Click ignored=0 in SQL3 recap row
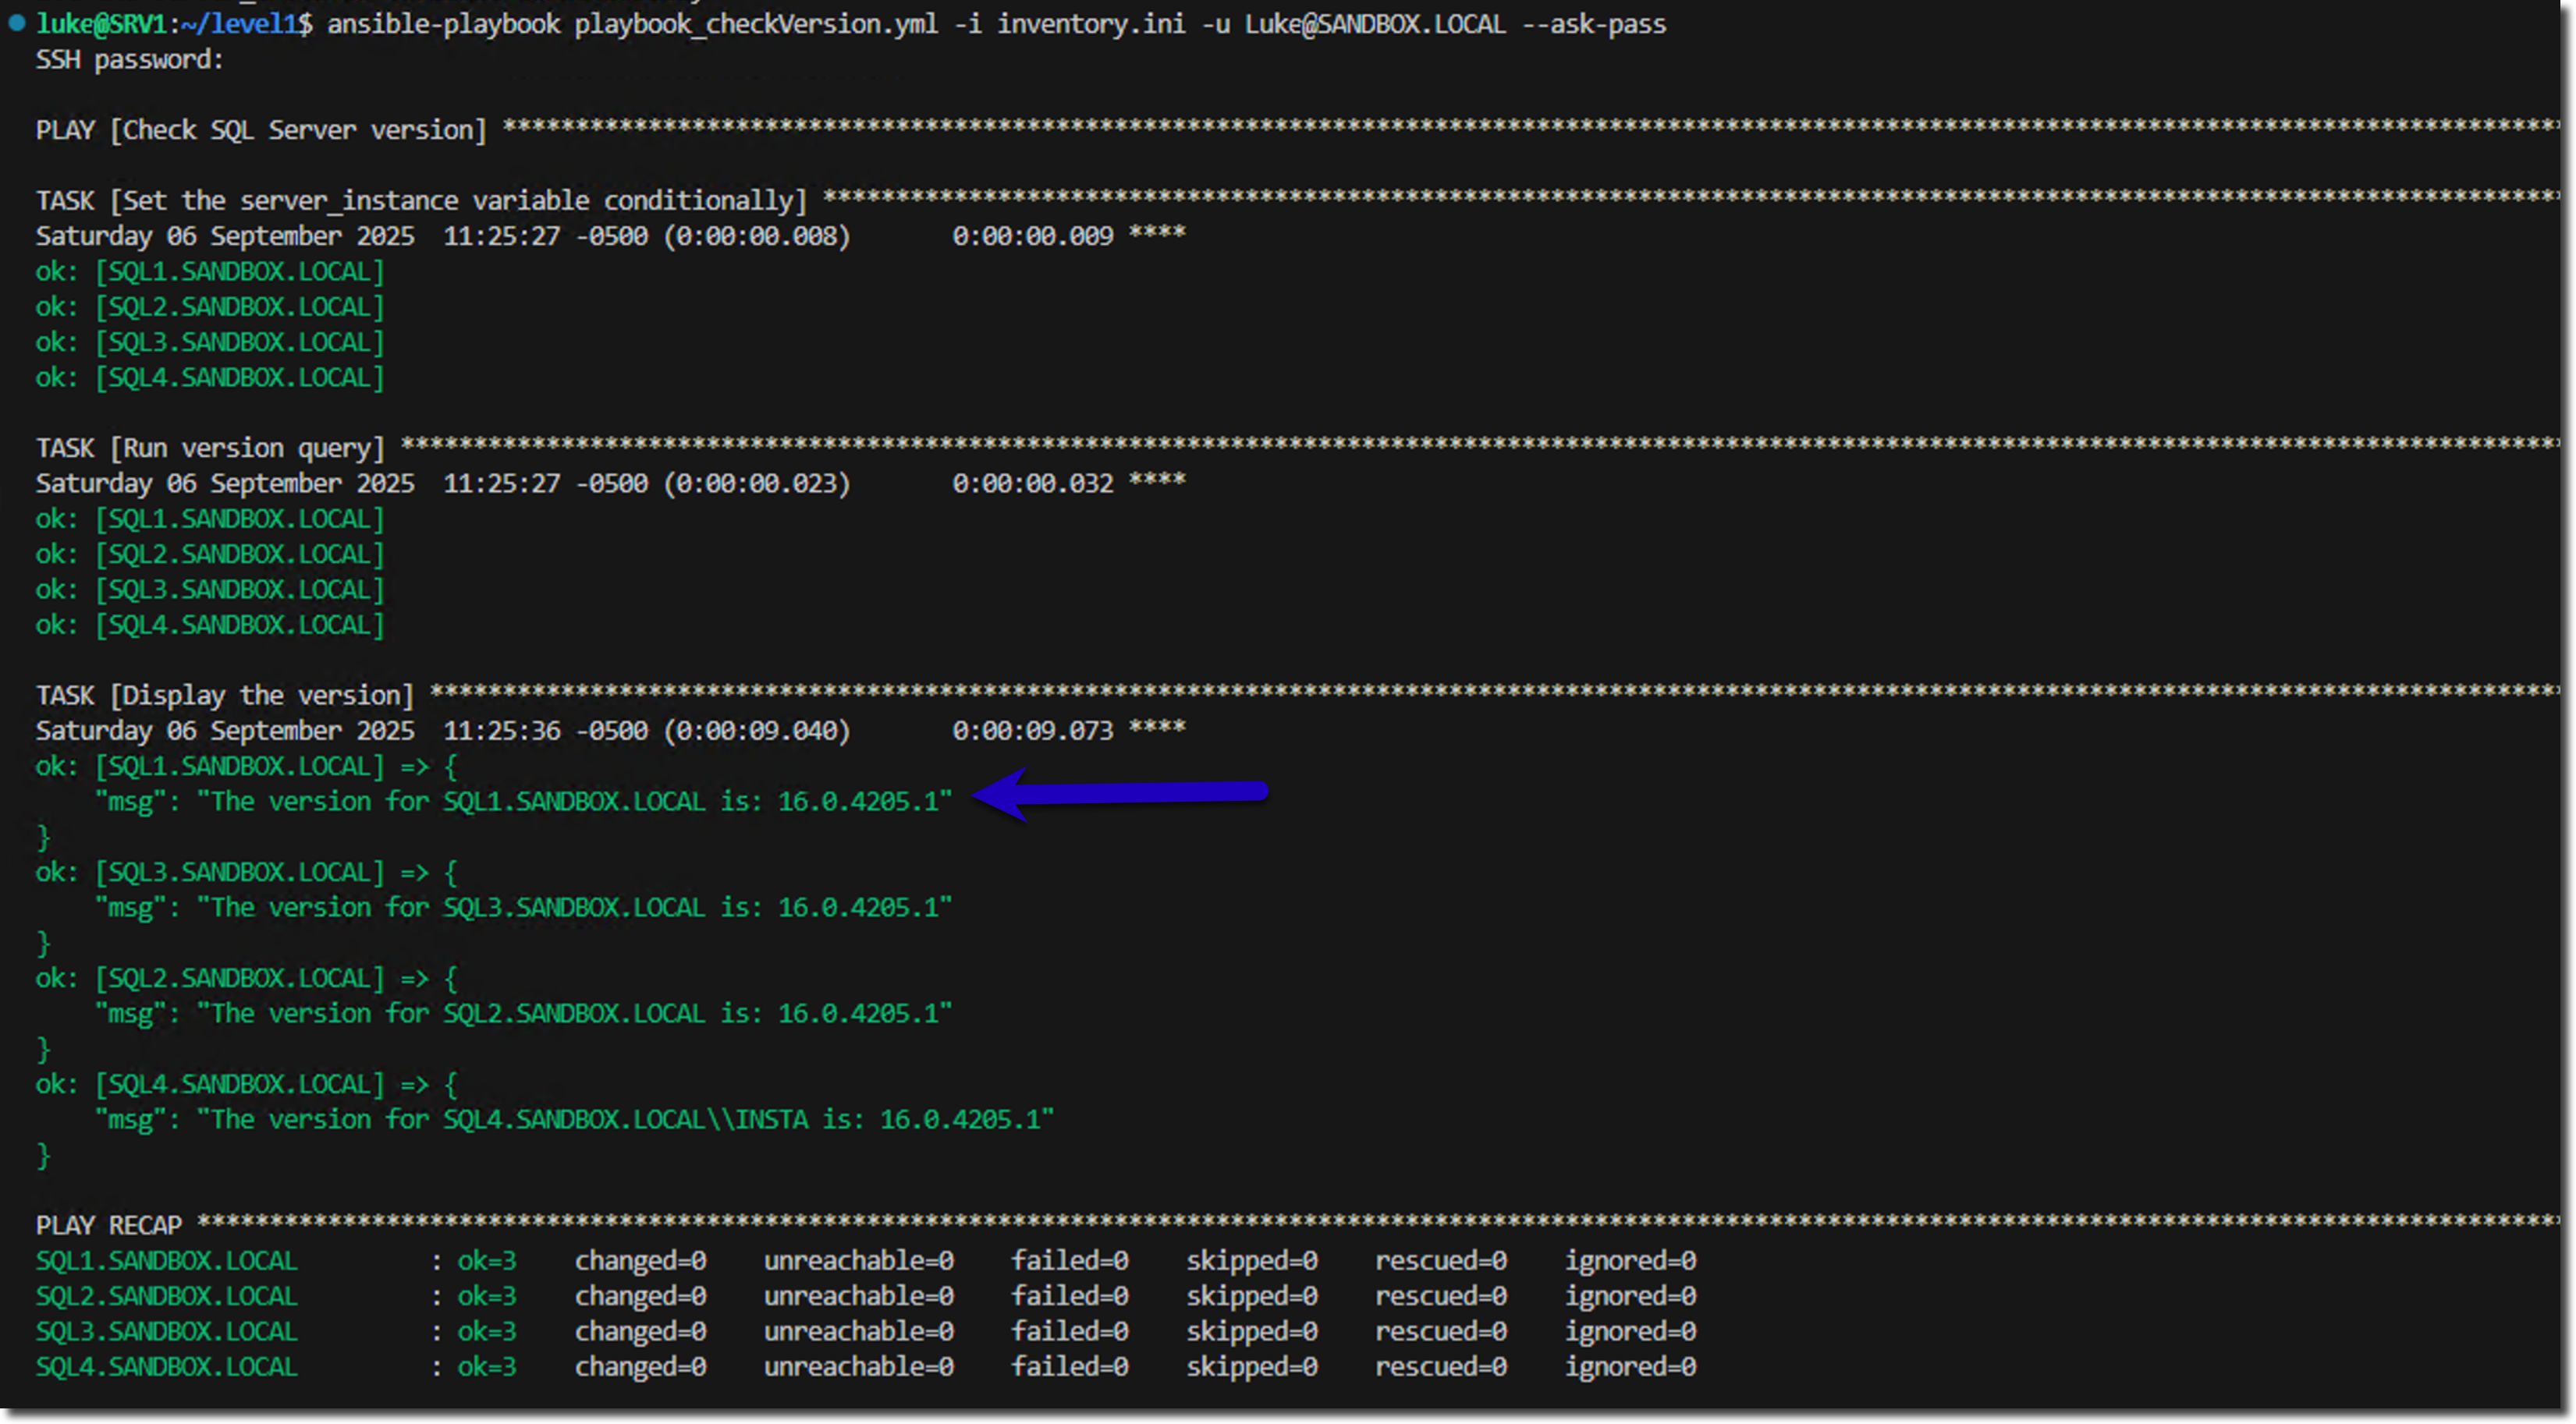Viewport: 2576px width, 1424px height. (x=1630, y=1332)
